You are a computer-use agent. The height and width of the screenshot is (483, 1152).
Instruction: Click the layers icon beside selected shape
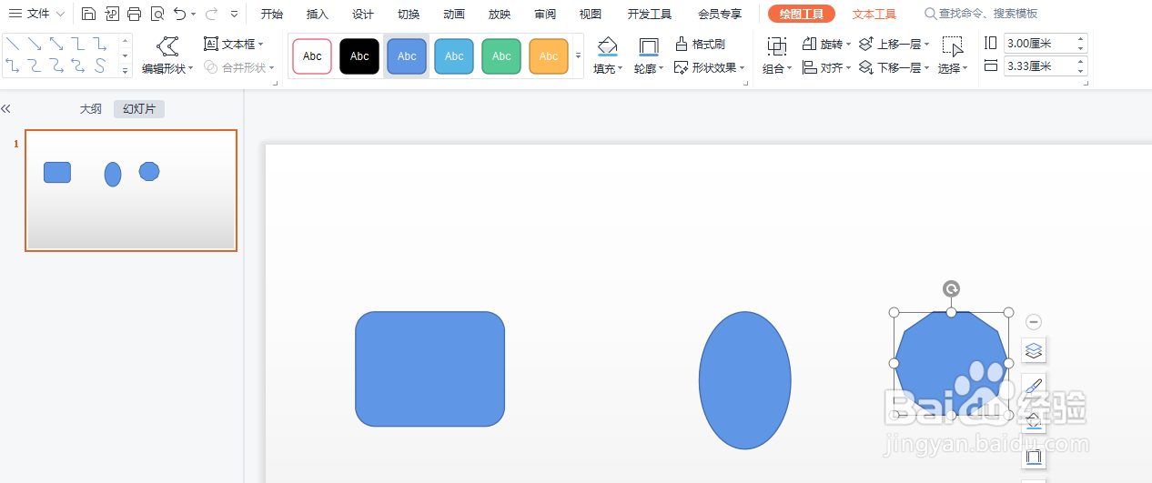1033,350
